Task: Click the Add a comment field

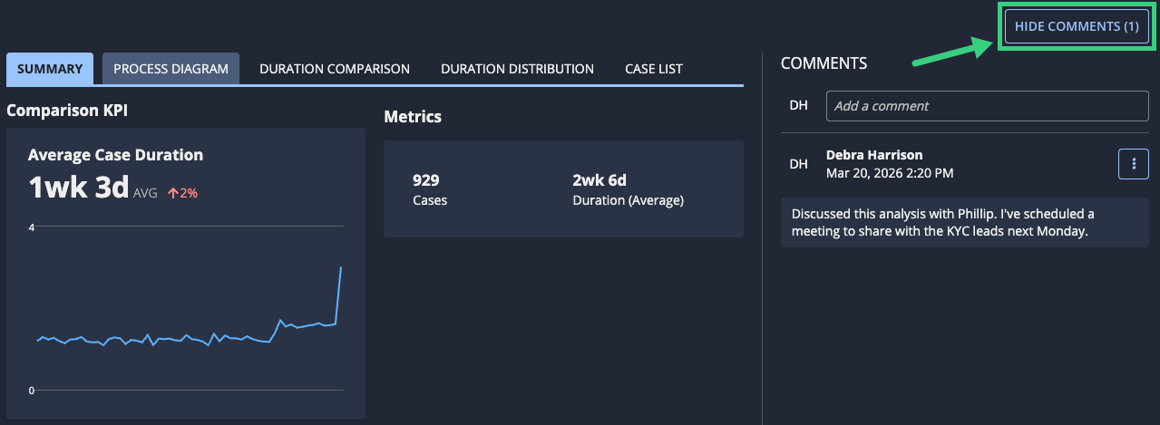Action: (x=987, y=106)
